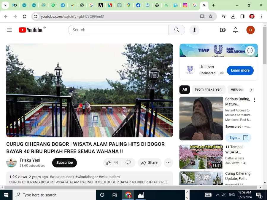This screenshot has height=200, width=267.
Task: Open the YouTube hamburger guide menu
Action: [9, 30]
